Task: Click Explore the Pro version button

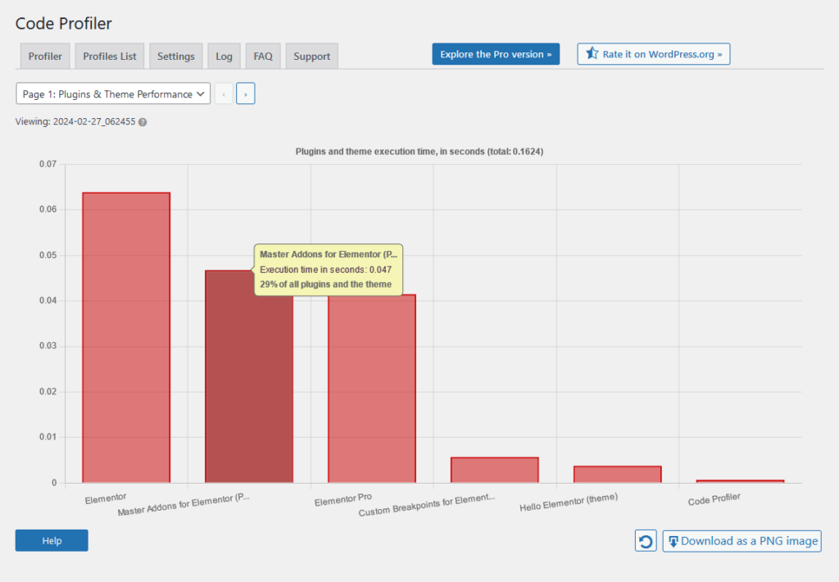Action: [496, 54]
